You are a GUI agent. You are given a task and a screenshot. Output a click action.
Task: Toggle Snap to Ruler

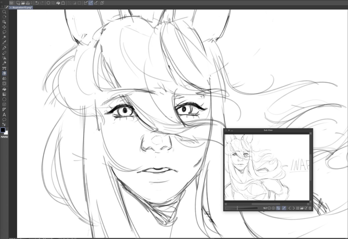86,3
